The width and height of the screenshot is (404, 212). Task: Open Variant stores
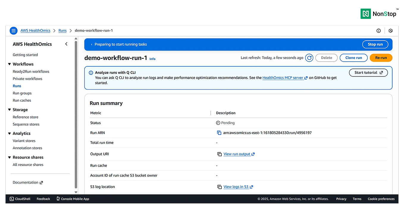pos(24,141)
